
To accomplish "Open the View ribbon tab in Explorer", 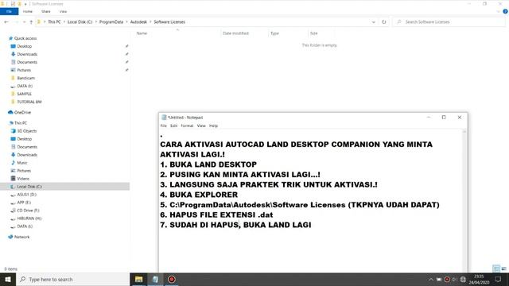I will click(63, 11).
